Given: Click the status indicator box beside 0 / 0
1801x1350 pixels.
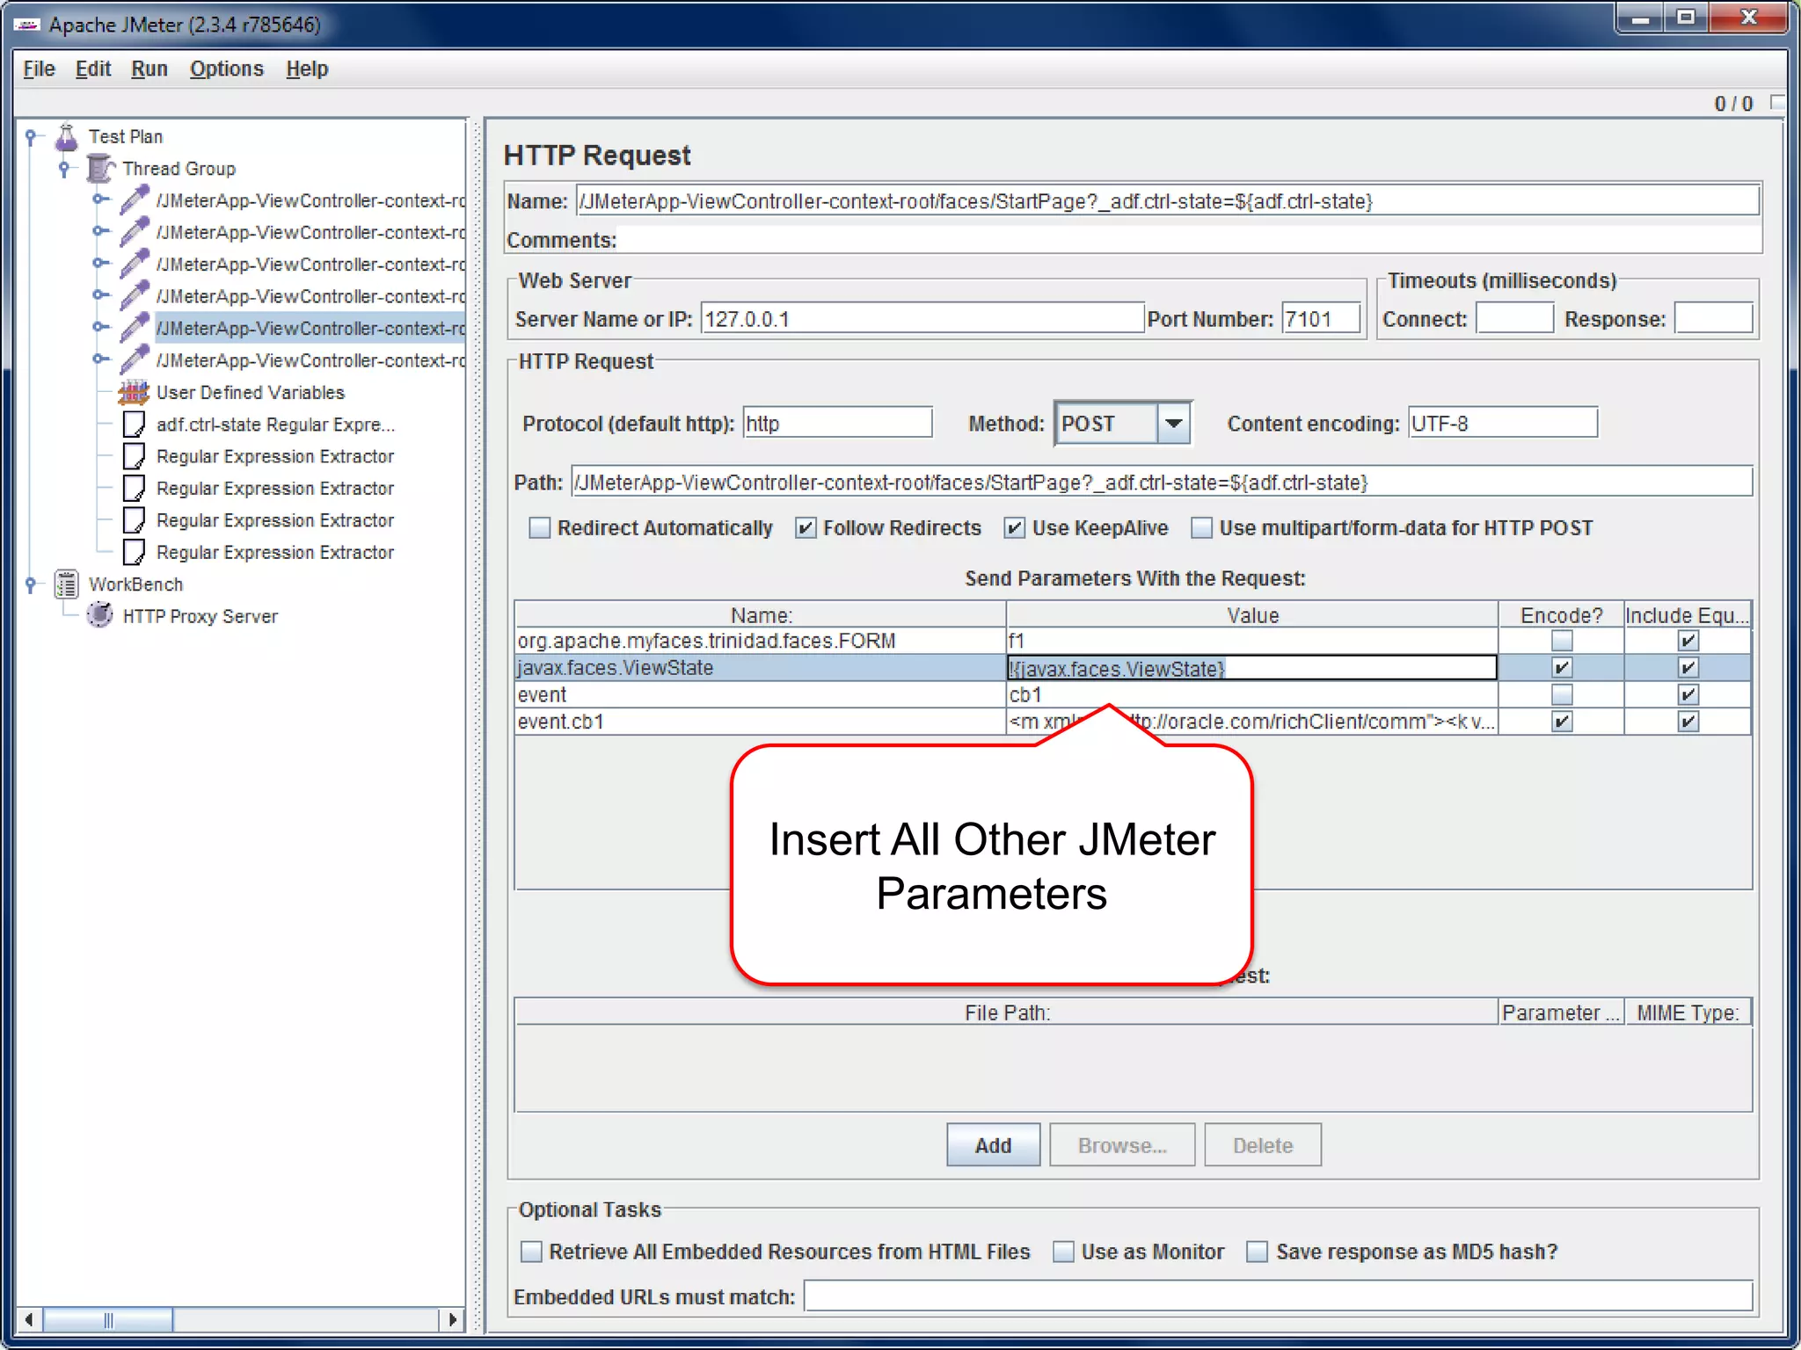Looking at the screenshot, I should tap(1777, 102).
